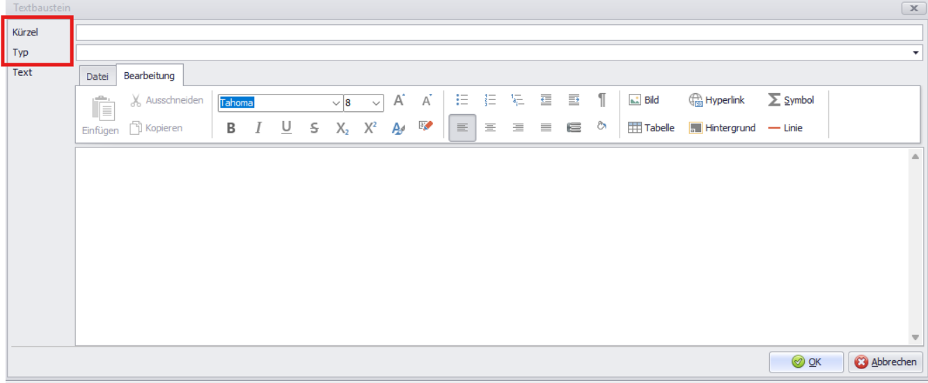Click the numbered list icon
The height and width of the screenshot is (383, 928).
tap(490, 100)
